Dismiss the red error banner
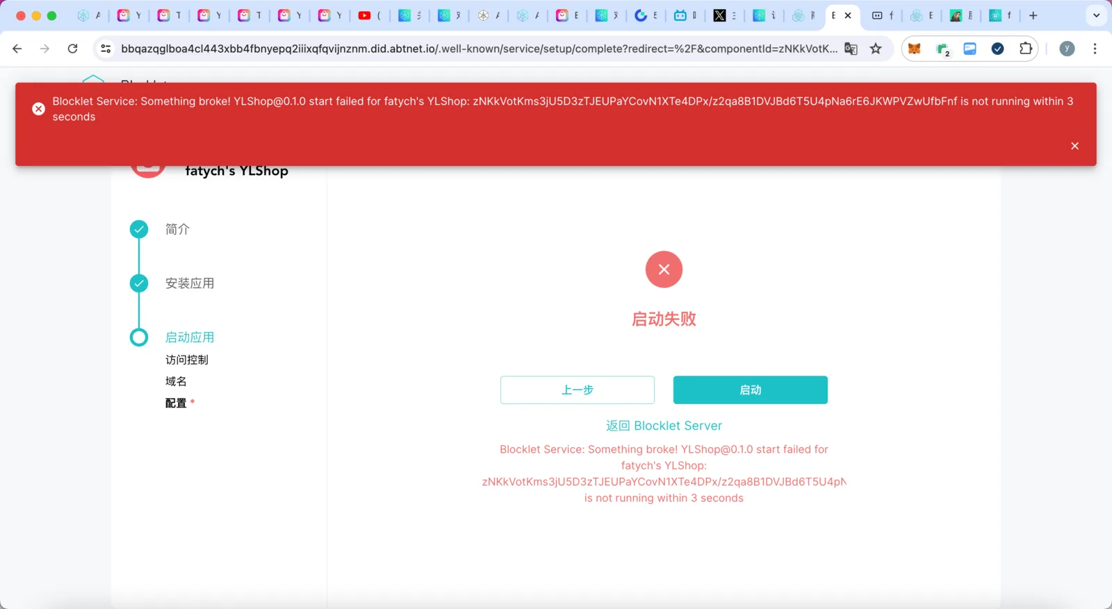The image size is (1112, 609). [x=1074, y=146]
